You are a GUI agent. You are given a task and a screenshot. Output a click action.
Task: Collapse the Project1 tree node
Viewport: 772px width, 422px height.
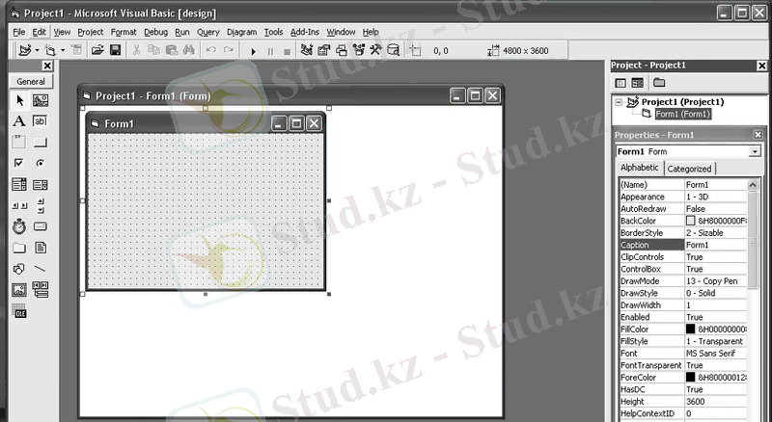(x=619, y=102)
